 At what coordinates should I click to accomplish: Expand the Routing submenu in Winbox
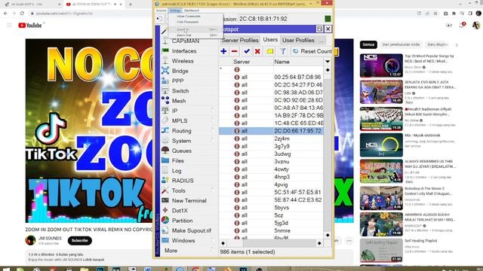pos(213,130)
